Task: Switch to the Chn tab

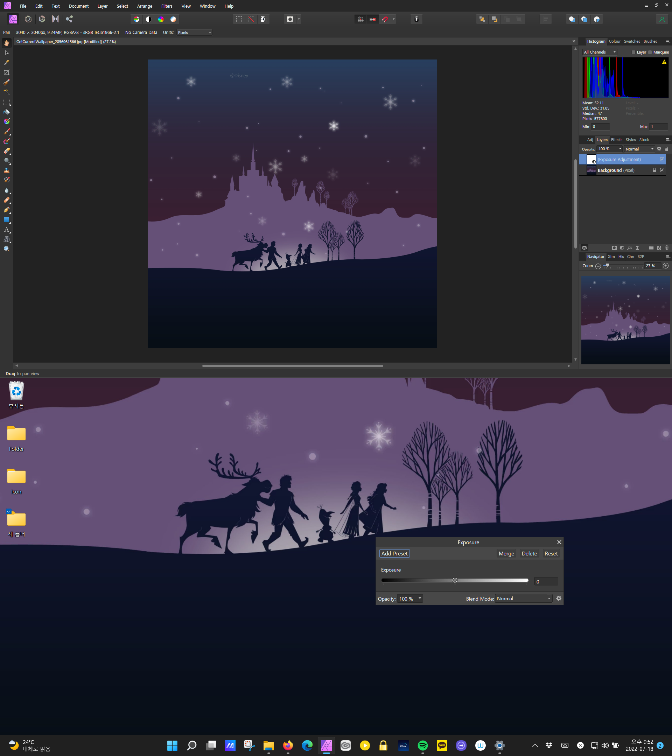Action: (x=631, y=257)
